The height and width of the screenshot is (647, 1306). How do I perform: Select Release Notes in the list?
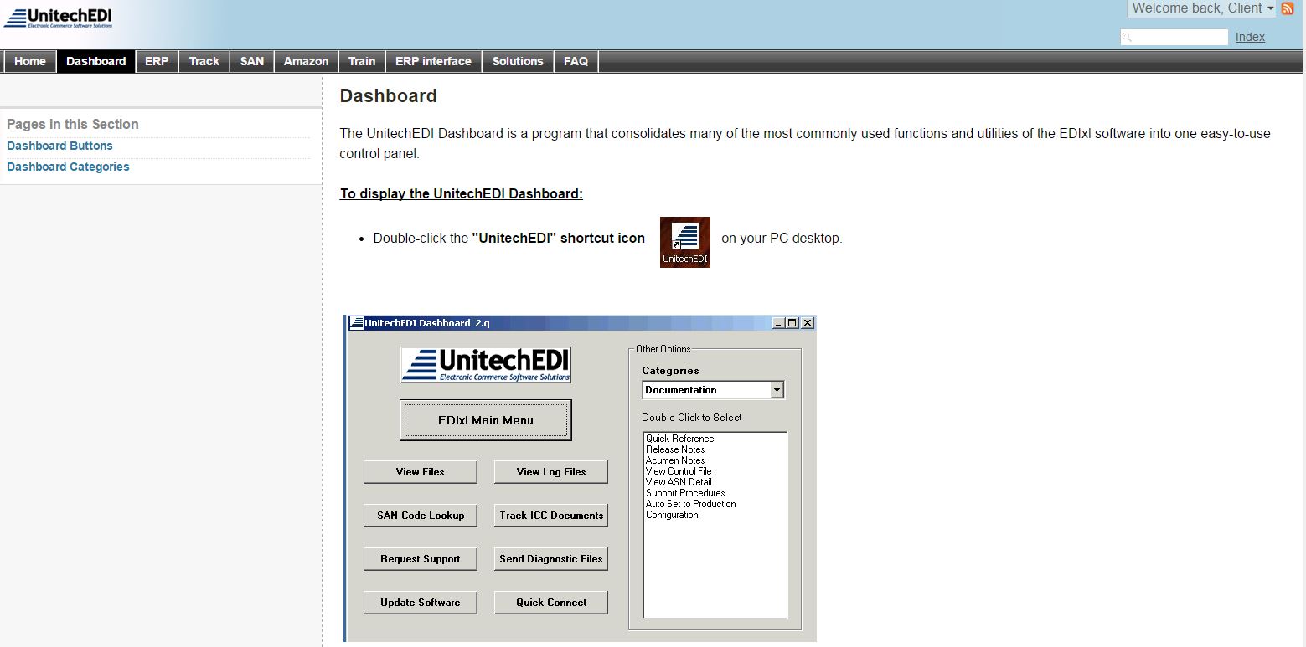pyautogui.click(x=675, y=449)
